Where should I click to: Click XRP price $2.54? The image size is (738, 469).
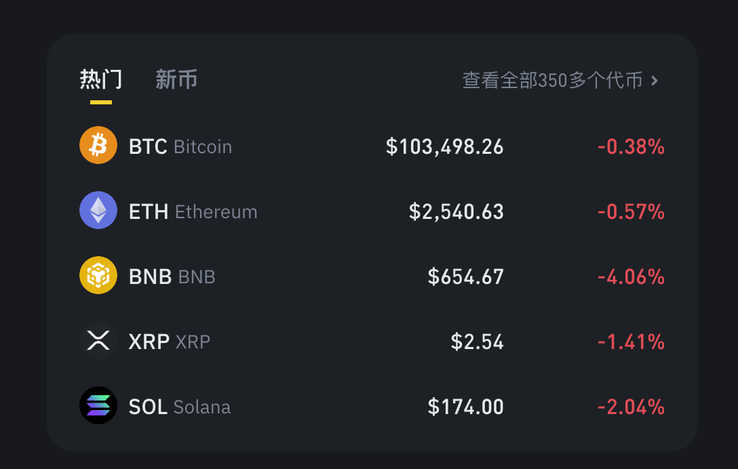(477, 342)
